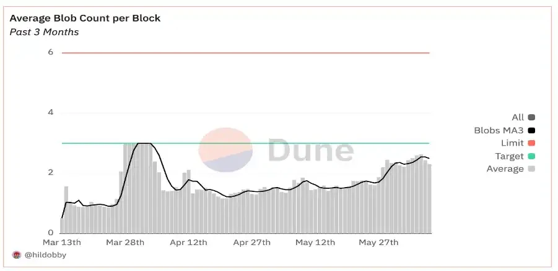The height and width of the screenshot is (271, 558).
Task: Click the red Limit legend dot
Action: tap(531, 143)
